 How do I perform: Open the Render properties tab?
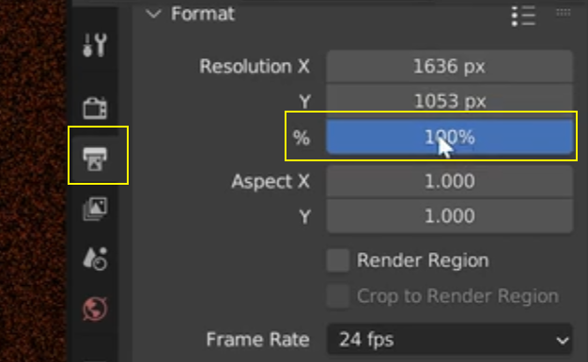click(95, 108)
